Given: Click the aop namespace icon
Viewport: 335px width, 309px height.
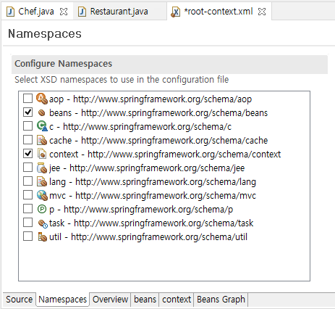Looking at the screenshot, I should (42, 99).
